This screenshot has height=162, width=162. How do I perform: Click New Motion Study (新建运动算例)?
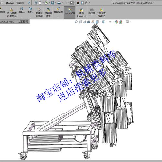pos(39,13)
